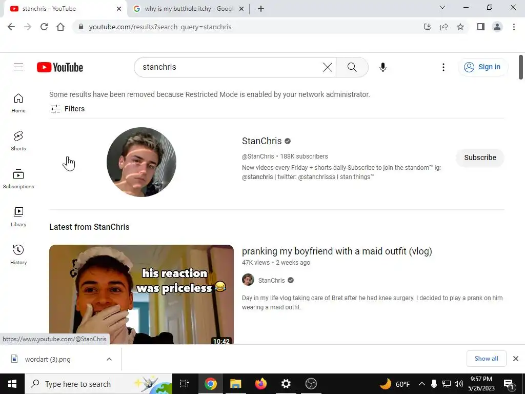The height and width of the screenshot is (394, 525).
Task: Open the YouTube hamburger guide menu
Action: pos(18,67)
